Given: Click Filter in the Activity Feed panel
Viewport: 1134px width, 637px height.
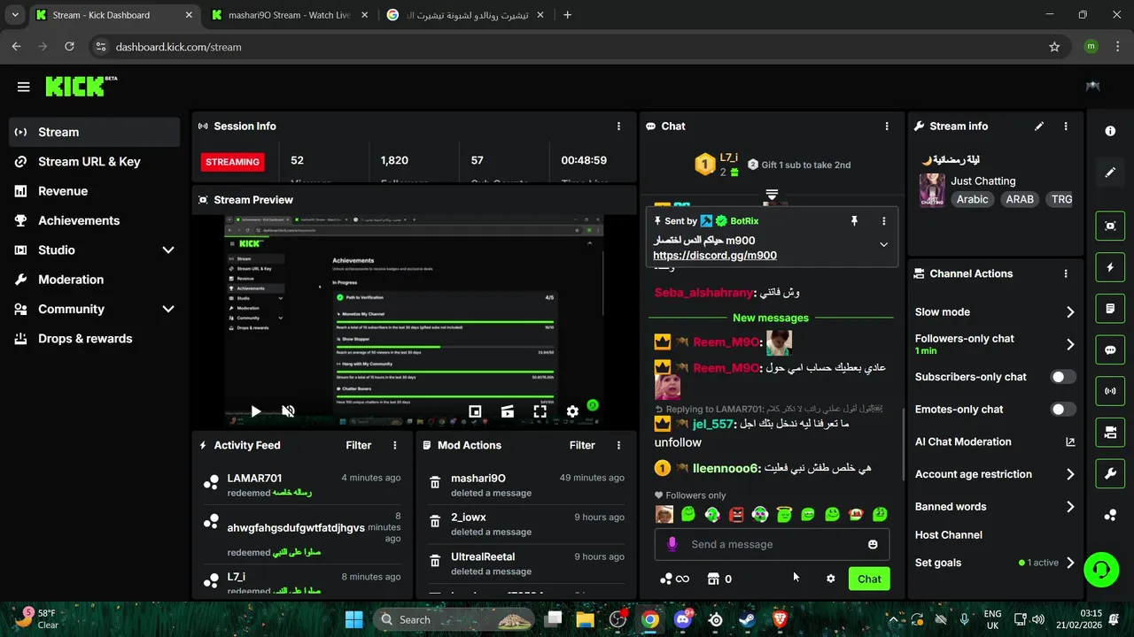Looking at the screenshot, I should 358,445.
